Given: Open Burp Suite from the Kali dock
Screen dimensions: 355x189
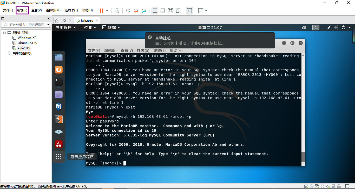Looking at the screenshot, I should point(58,119).
